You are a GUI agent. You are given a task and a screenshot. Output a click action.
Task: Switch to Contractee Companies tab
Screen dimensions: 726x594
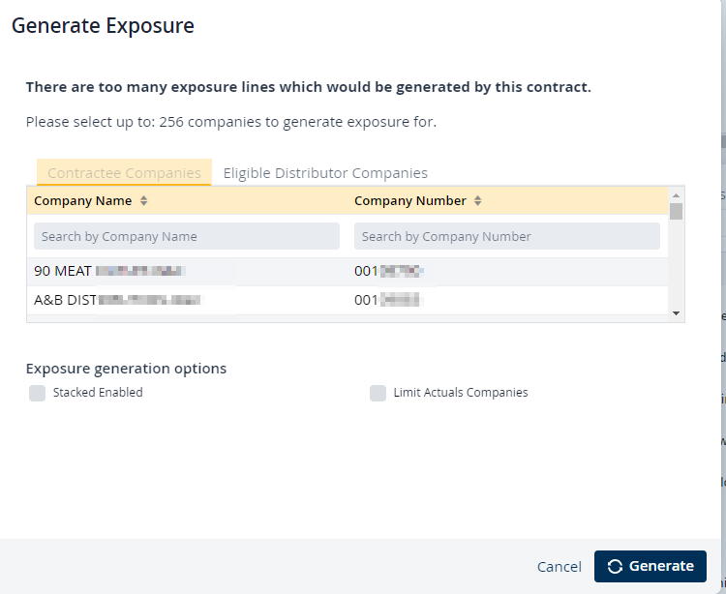coord(124,173)
